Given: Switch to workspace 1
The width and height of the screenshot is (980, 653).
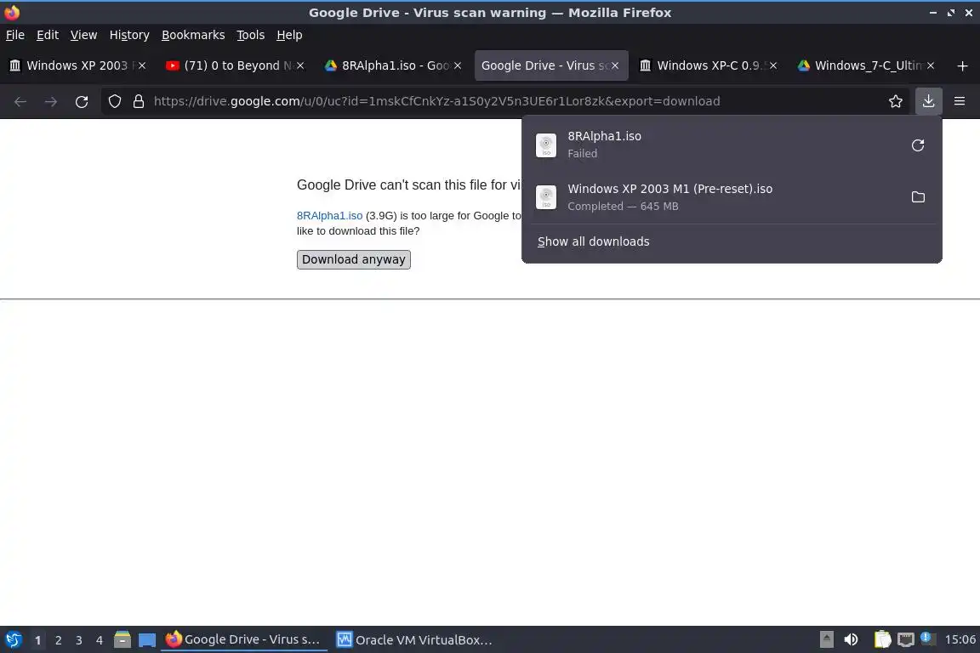Looking at the screenshot, I should [x=37, y=640].
